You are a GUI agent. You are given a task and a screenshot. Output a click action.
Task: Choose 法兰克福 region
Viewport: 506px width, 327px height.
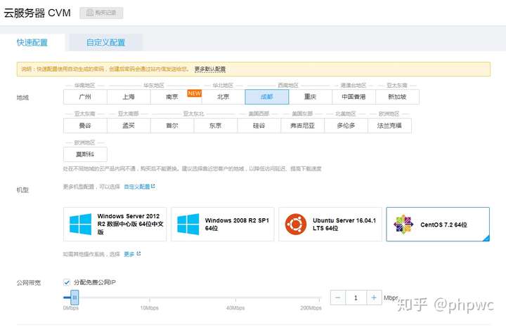(389, 126)
